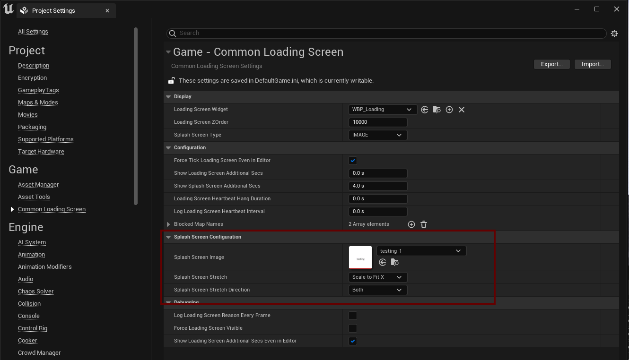Click the left sidebar vertical scrollbar
This screenshot has height=360, width=629.
(x=136, y=116)
